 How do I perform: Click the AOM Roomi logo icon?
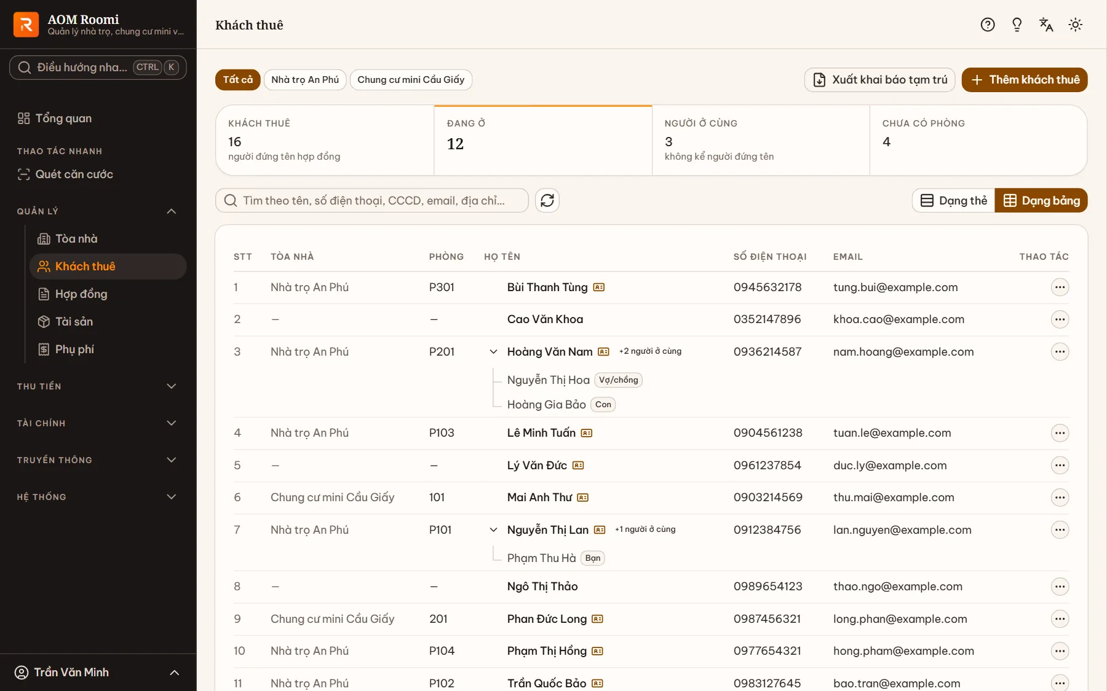pos(26,25)
